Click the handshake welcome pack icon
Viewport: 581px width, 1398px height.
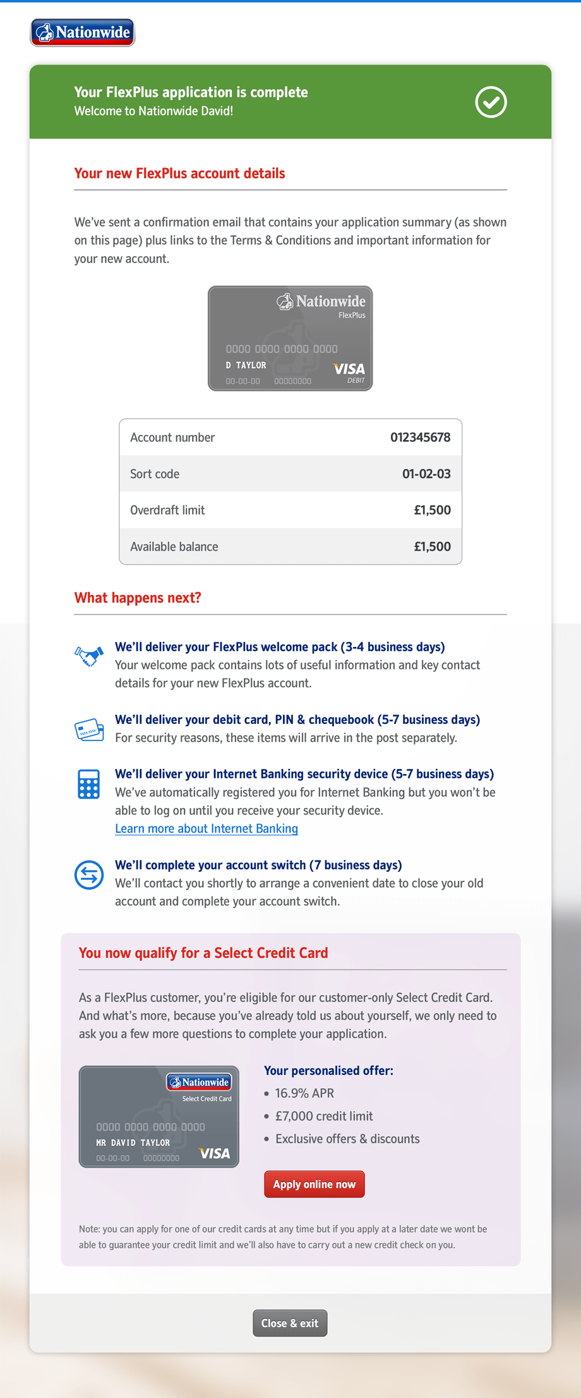89,656
